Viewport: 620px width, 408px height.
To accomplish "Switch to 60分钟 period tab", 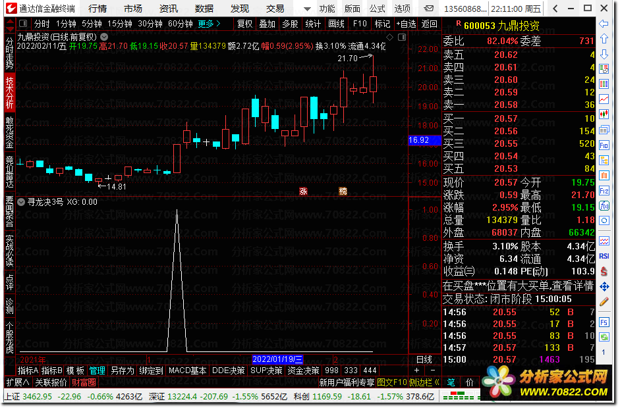I will coord(181,24).
